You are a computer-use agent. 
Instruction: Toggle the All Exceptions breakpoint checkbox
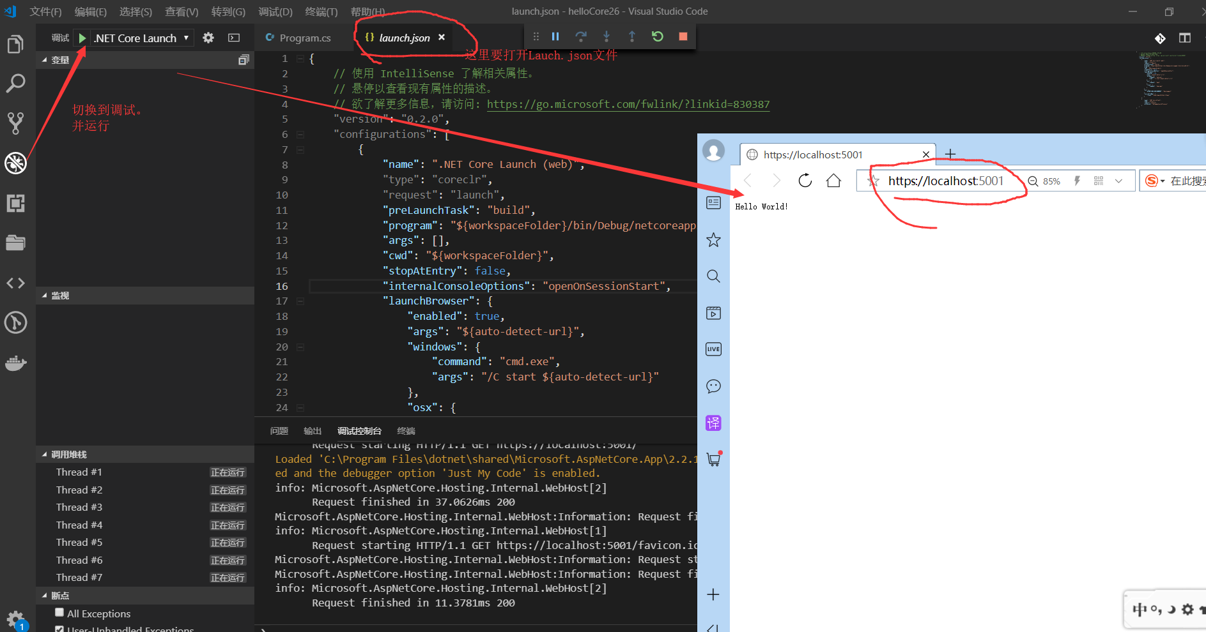[x=59, y=612]
